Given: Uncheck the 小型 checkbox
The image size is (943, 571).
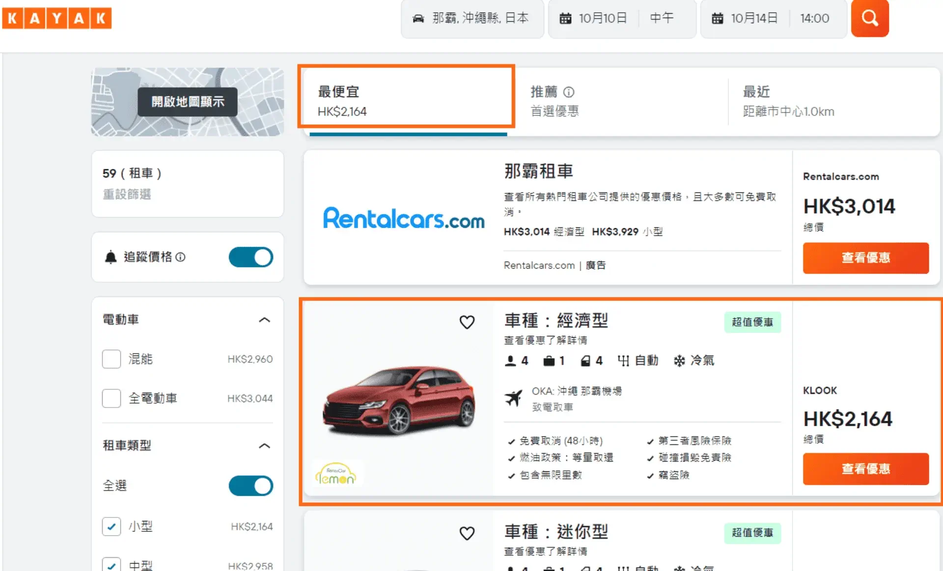Looking at the screenshot, I should (x=111, y=526).
